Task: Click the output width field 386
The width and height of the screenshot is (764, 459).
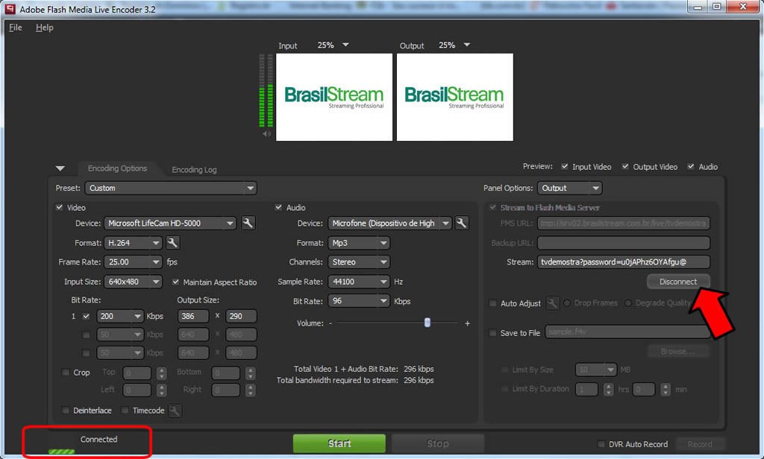Action: (193, 316)
